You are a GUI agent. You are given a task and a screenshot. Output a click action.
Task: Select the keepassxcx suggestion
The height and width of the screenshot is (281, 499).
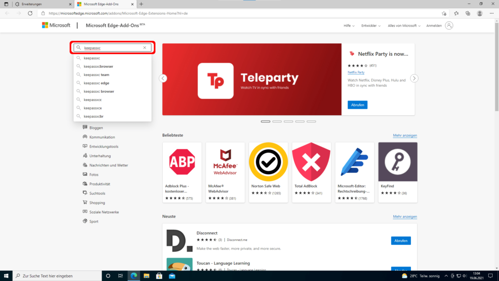pyautogui.click(x=113, y=108)
